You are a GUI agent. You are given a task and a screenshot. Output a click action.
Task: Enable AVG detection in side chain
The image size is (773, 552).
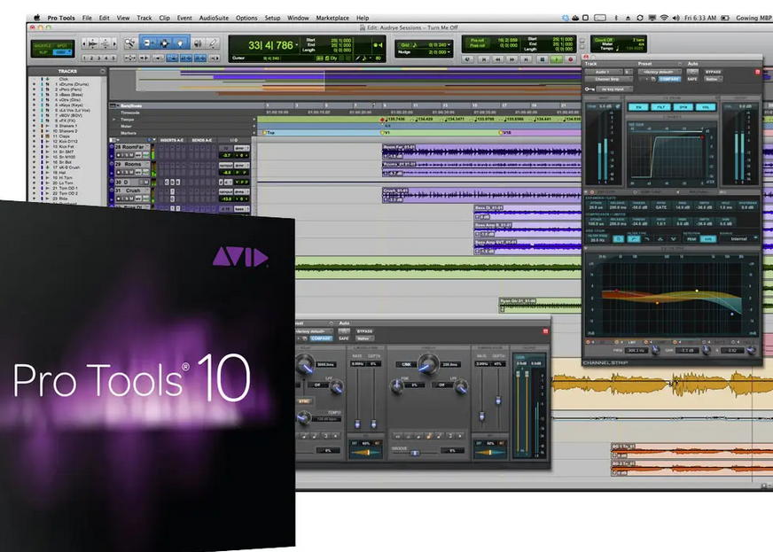[x=708, y=239]
